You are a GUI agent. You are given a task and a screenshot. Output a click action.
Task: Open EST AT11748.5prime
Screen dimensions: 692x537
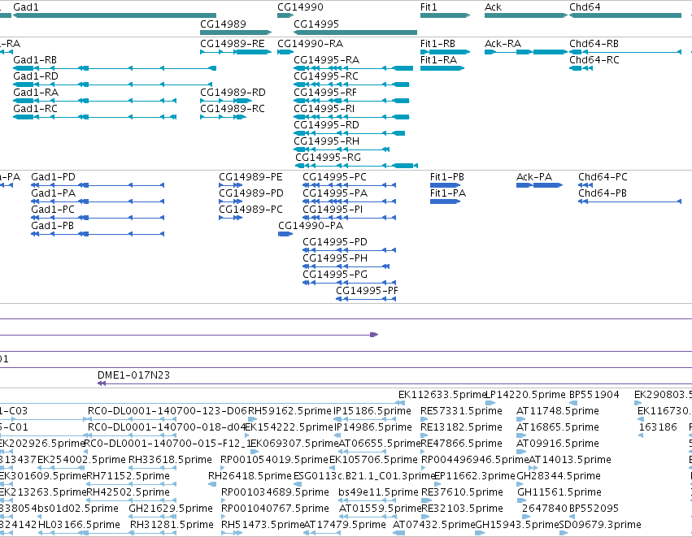tap(557, 411)
